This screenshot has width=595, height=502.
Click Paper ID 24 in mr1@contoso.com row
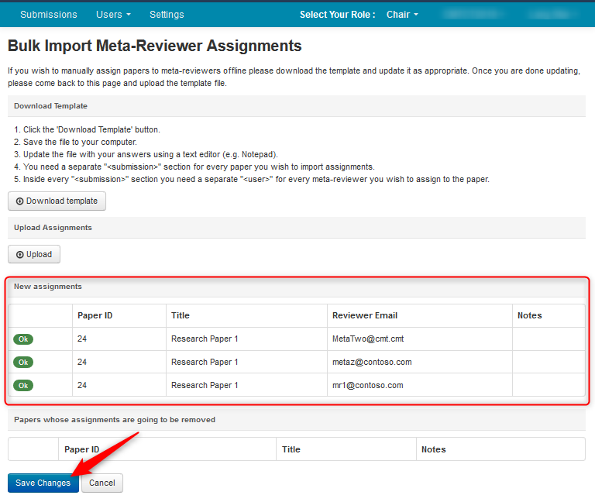82,385
